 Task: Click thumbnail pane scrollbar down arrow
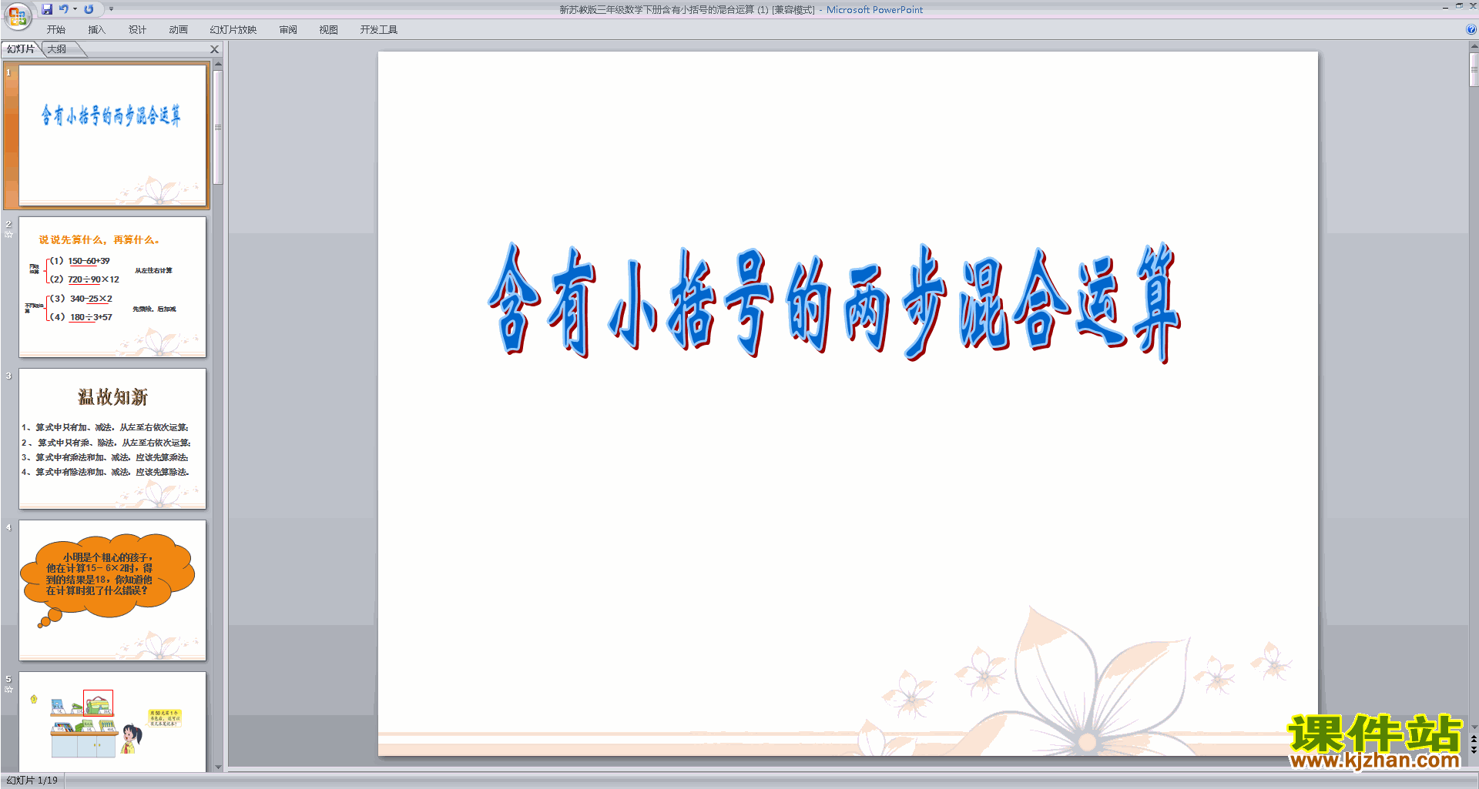click(218, 767)
